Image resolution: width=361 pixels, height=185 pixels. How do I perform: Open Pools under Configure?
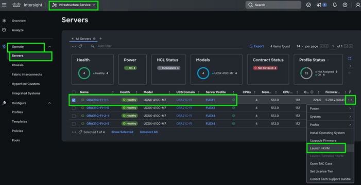[x=16, y=140]
